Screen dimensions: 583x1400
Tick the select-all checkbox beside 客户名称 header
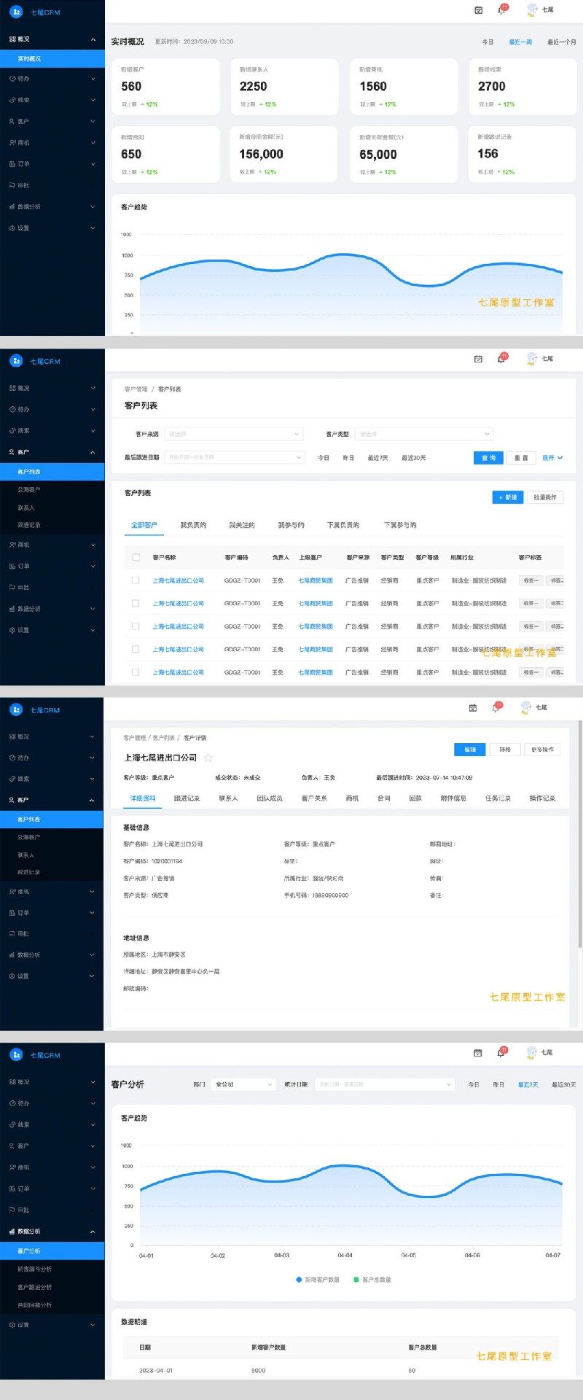[x=136, y=557]
